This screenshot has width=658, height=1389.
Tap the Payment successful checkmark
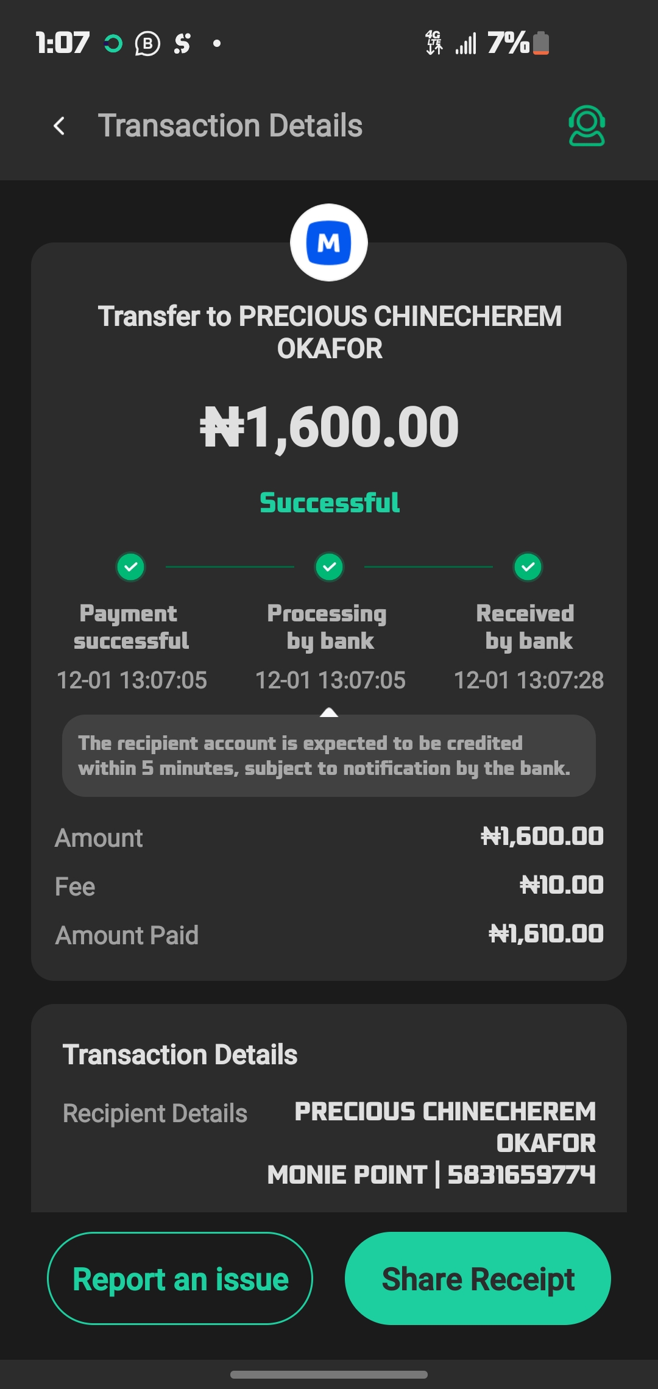point(131,567)
